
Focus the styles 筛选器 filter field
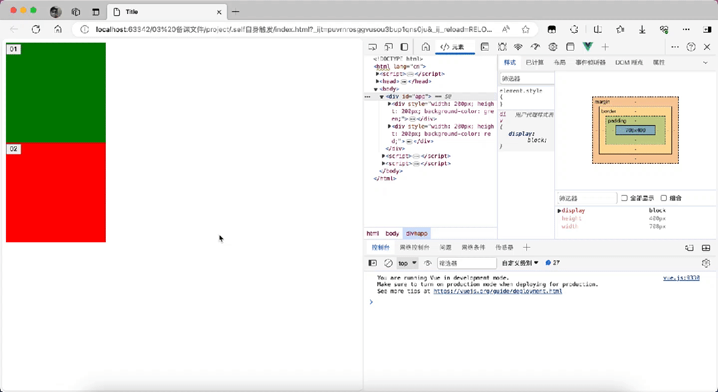point(526,79)
